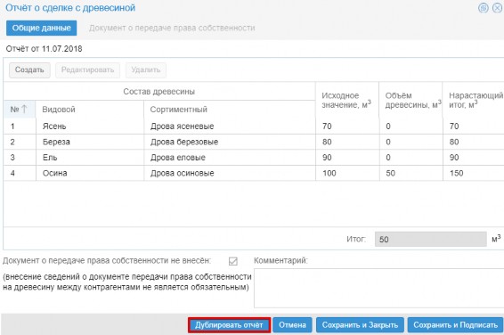Click the Исходное значение column header
Screen dimensions: 504x335
[x=347, y=100]
